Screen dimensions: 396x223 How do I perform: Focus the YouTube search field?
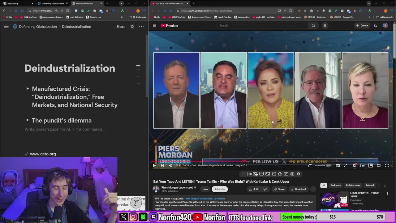pyautogui.click(x=262, y=25)
